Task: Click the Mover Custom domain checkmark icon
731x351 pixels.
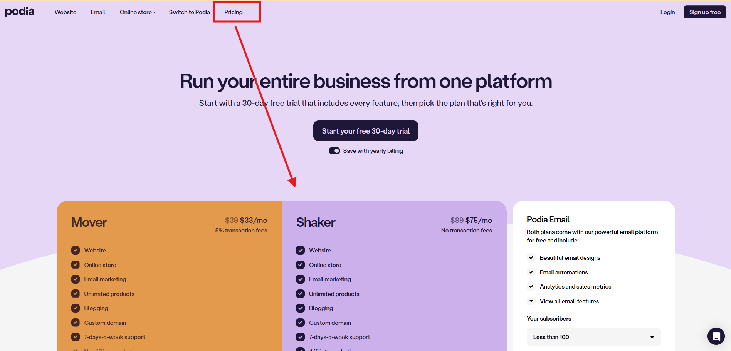Action: pos(76,323)
